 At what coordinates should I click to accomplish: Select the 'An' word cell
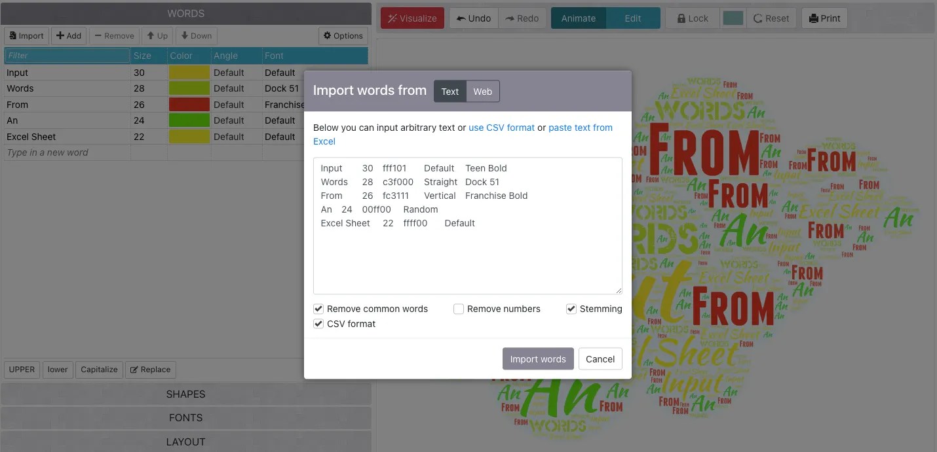(x=67, y=120)
